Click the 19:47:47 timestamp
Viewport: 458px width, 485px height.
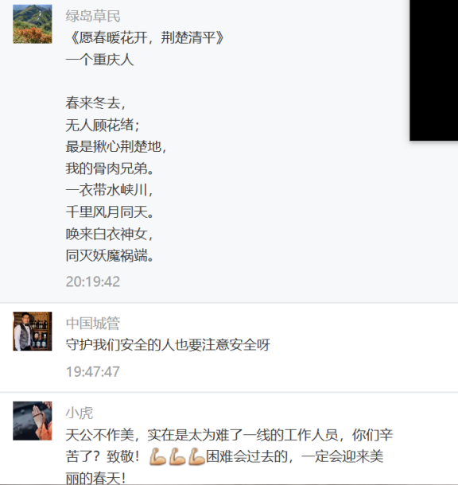(93, 371)
